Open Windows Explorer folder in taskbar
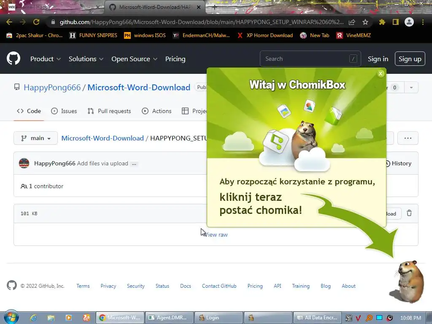Screen dimensions: 432x324 [x=51, y=318]
